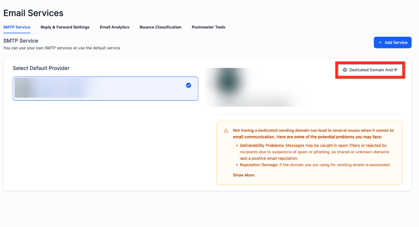Go to Bounce Classification tab
Screen dimensions: 419x227
click(x=160, y=27)
